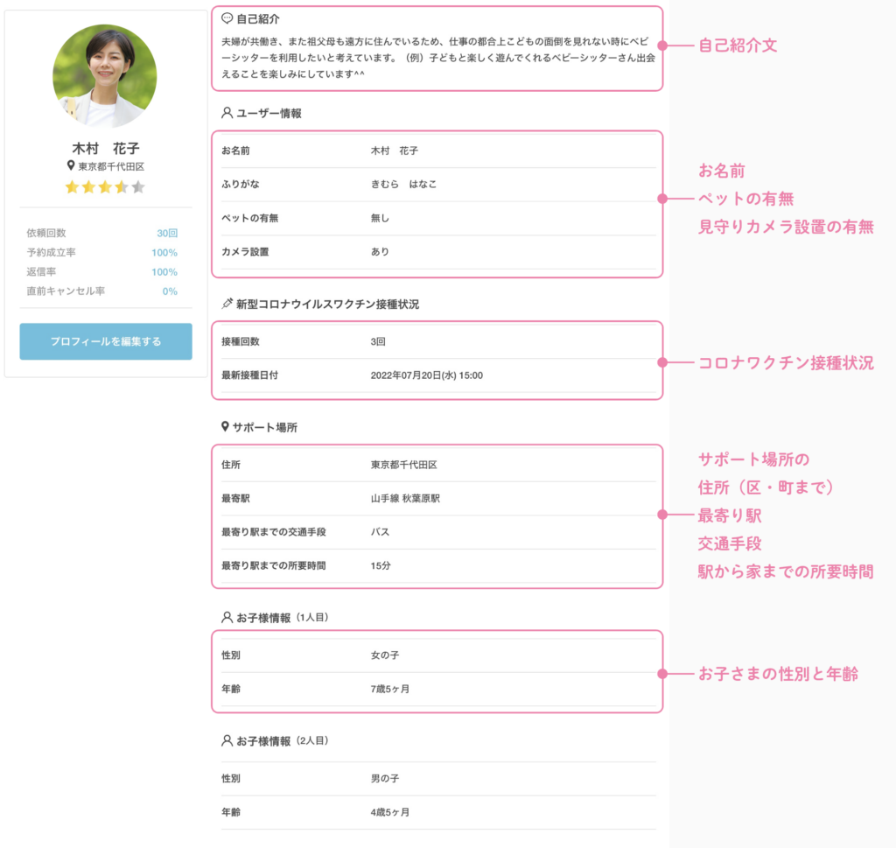This screenshot has height=848, width=896.
Task: Click the transport value バス
Action: 380,532
